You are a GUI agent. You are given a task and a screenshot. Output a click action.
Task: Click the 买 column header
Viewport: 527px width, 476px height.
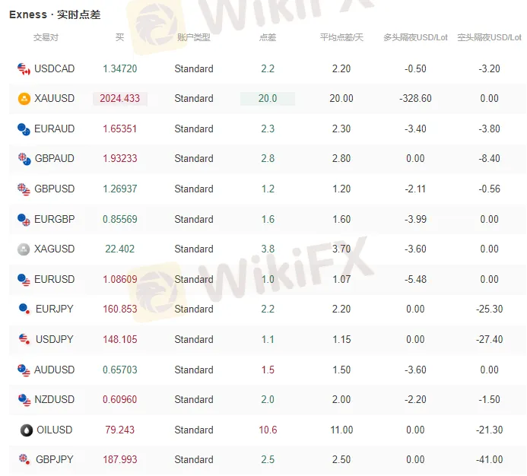pyautogui.click(x=119, y=37)
